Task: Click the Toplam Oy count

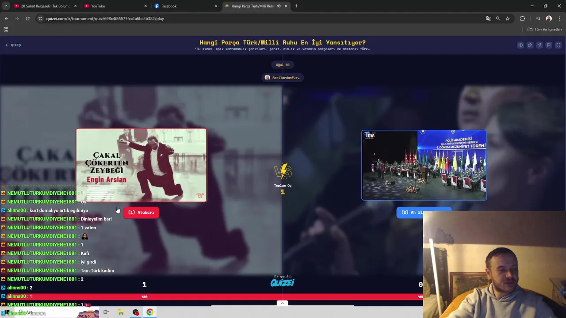Action: [283, 192]
